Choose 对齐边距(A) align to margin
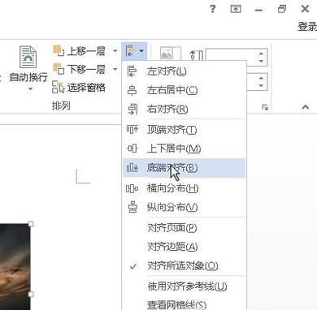The height and width of the screenshot is (310, 317). [185, 247]
